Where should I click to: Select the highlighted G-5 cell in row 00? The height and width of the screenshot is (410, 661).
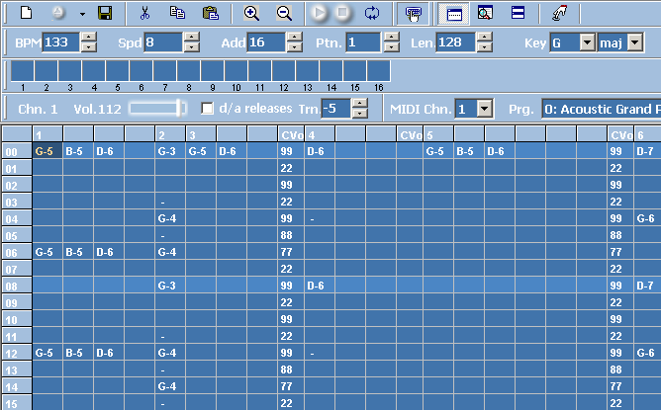(47, 151)
